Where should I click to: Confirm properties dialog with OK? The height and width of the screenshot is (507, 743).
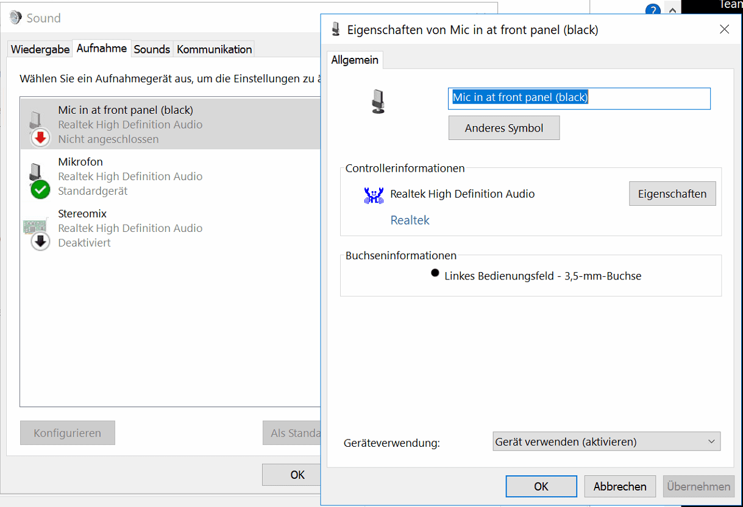[541, 486]
